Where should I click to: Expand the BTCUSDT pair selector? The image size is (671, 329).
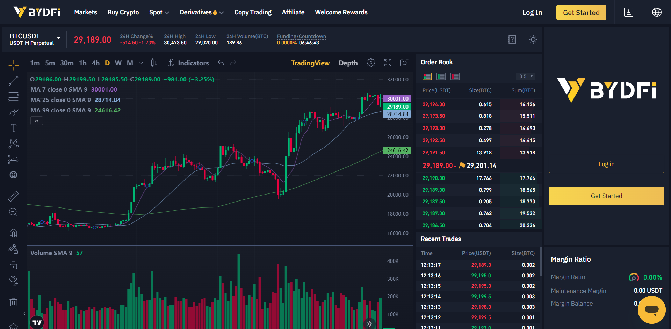click(59, 38)
